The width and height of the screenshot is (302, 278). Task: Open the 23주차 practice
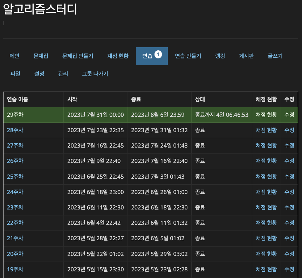(x=15, y=207)
